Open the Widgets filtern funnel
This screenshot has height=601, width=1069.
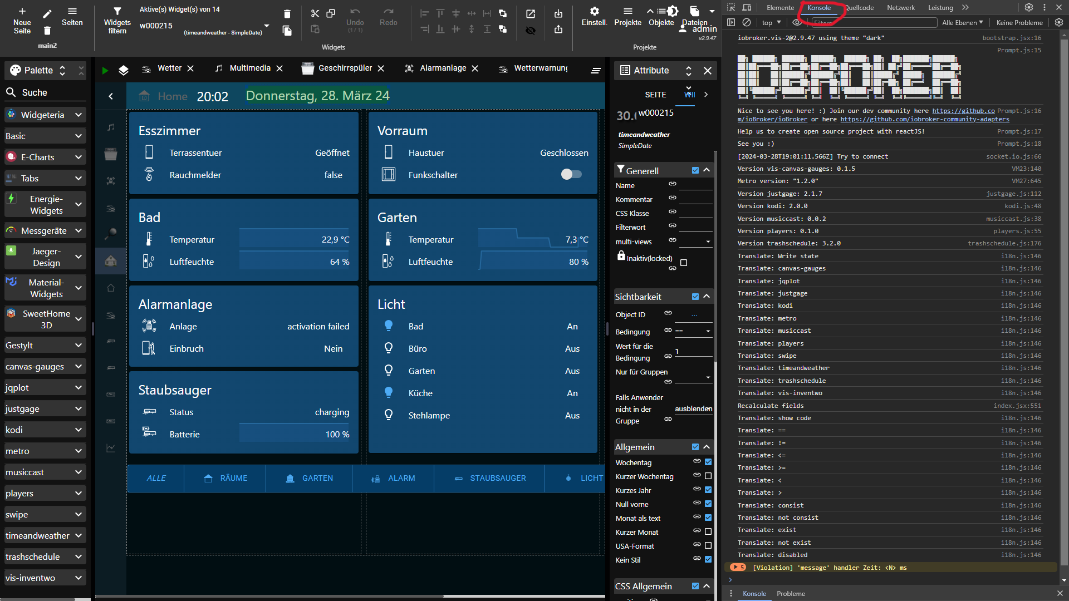coord(117,11)
